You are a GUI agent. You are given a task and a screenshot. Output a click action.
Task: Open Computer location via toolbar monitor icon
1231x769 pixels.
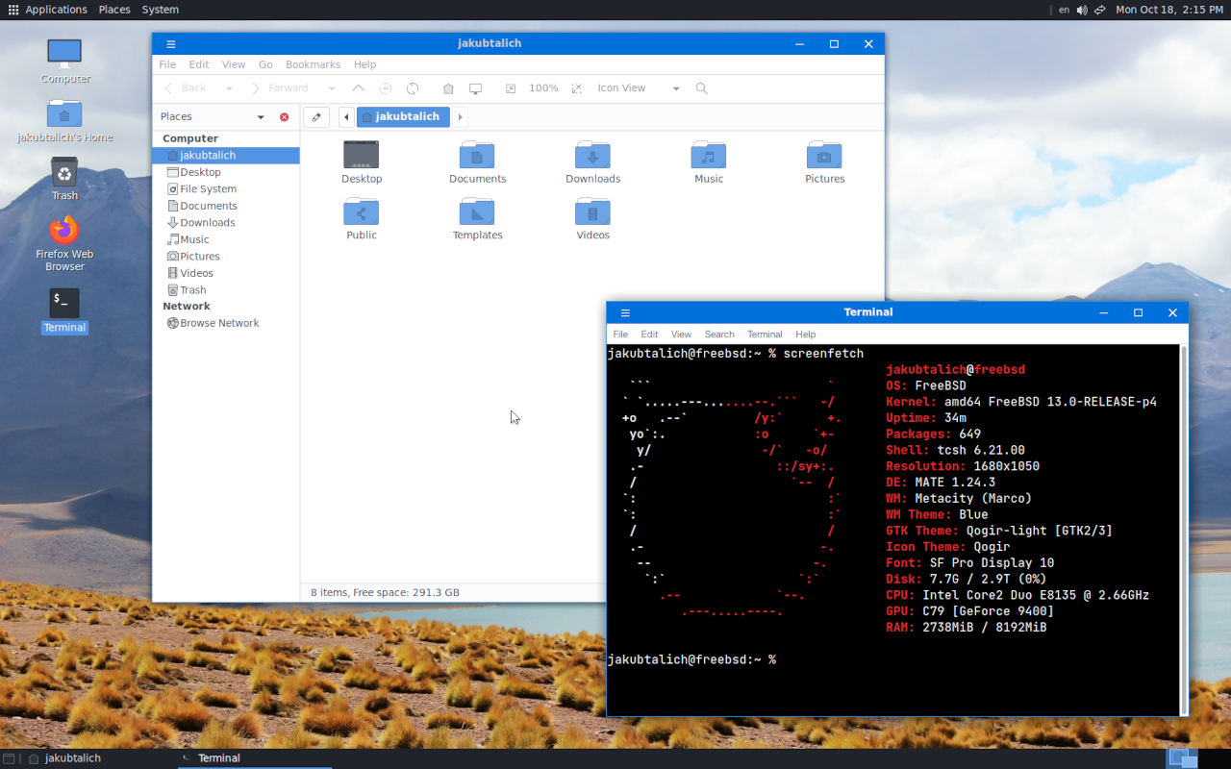coord(475,88)
